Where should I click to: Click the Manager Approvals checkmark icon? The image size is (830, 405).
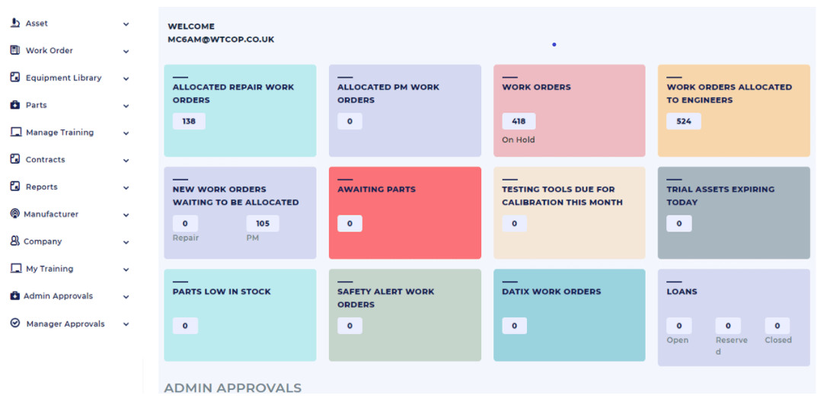point(15,324)
